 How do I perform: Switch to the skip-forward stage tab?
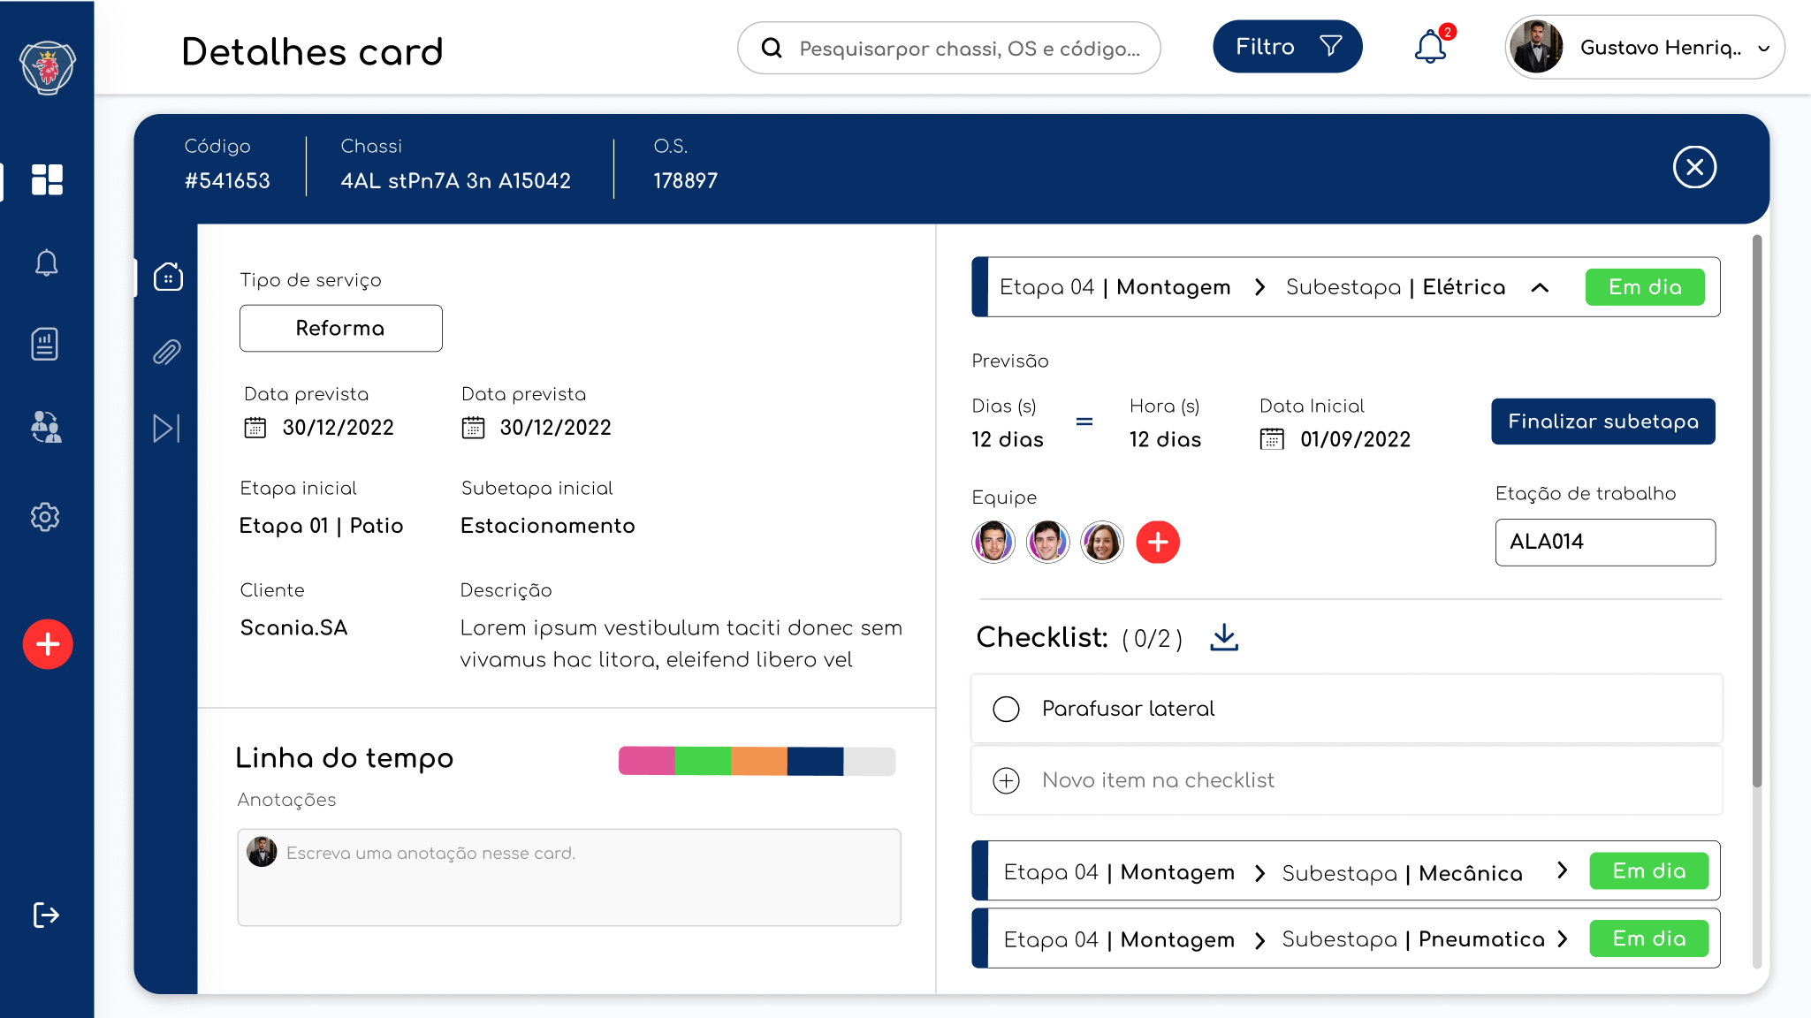[x=166, y=428]
